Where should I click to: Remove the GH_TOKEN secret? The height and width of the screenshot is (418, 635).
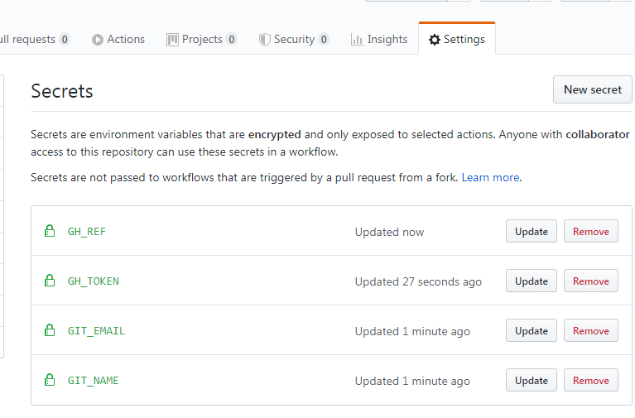point(590,281)
